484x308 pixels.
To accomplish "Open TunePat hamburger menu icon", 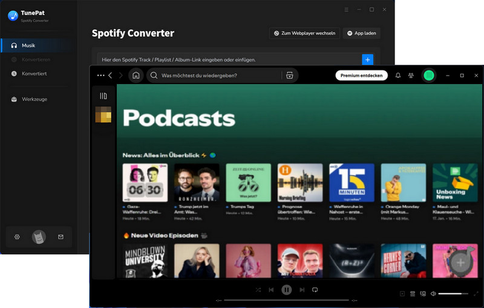I will tap(346, 10).
